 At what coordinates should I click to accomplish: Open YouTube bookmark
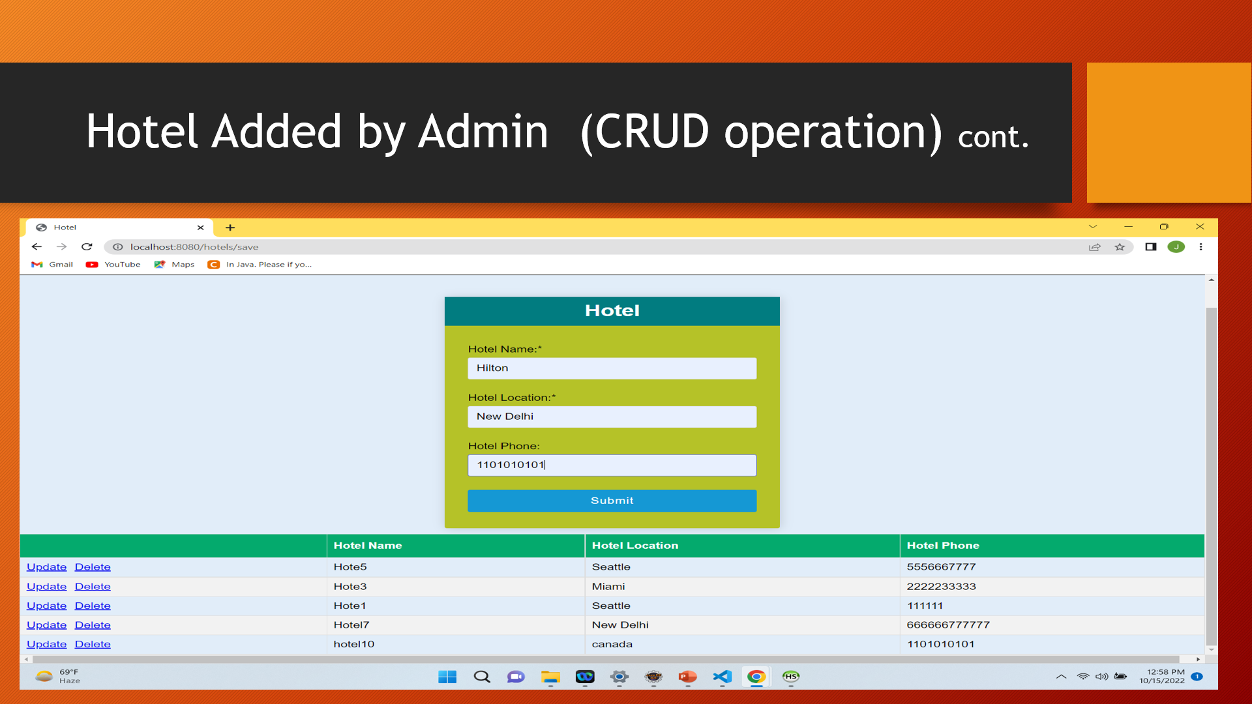113,265
